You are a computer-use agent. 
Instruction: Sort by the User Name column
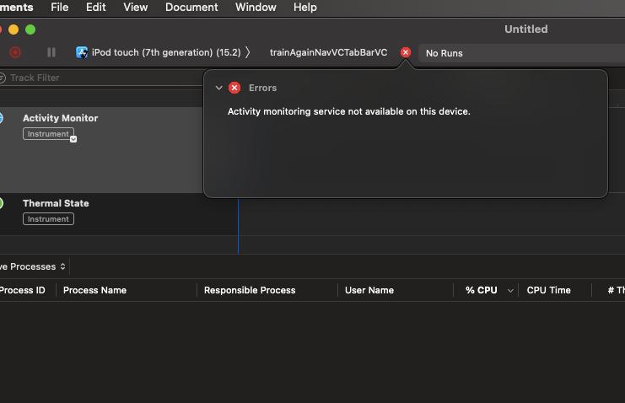pos(369,290)
